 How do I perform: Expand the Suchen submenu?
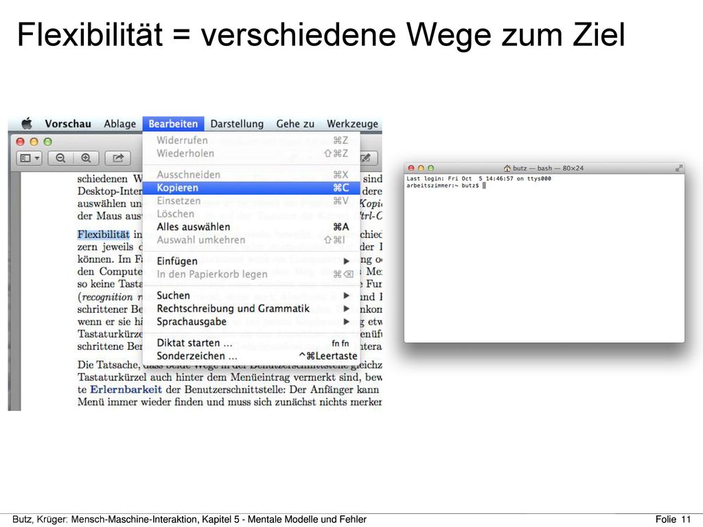pyautogui.click(x=251, y=295)
